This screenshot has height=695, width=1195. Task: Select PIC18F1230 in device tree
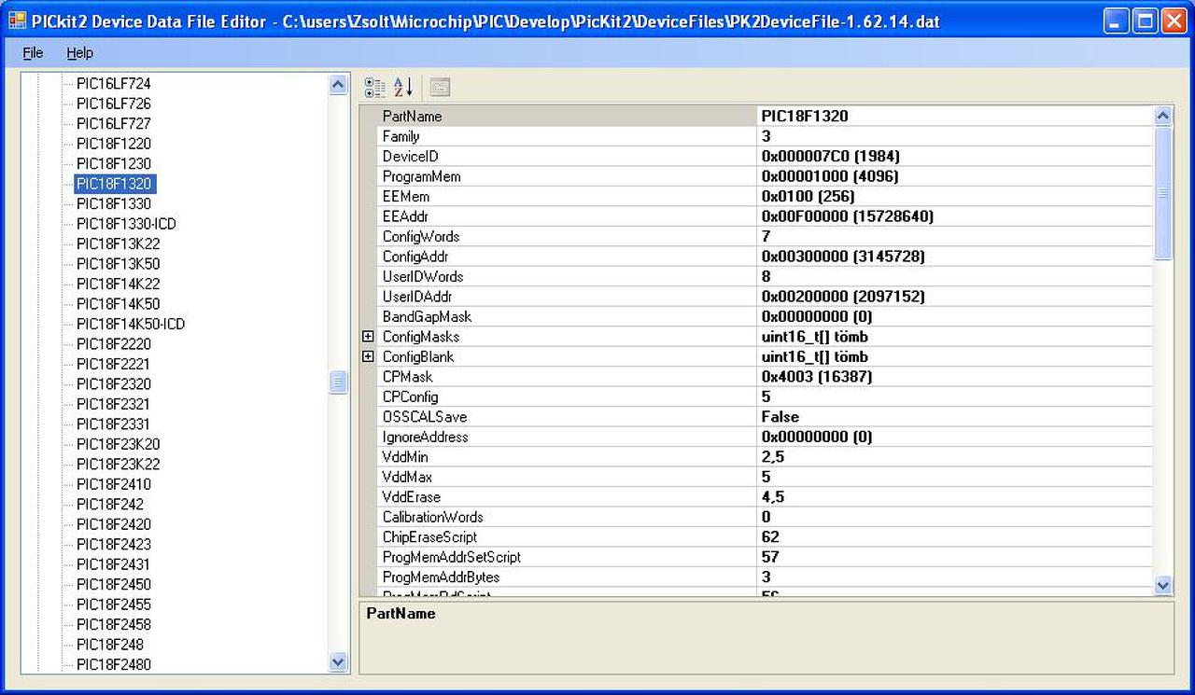click(113, 163)
